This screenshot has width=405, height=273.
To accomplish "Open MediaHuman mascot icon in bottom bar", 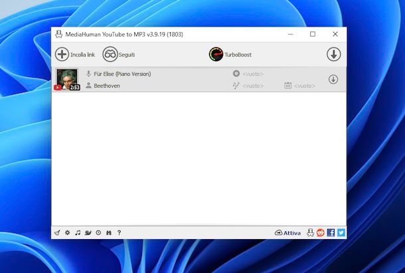I will pos(310,232).
